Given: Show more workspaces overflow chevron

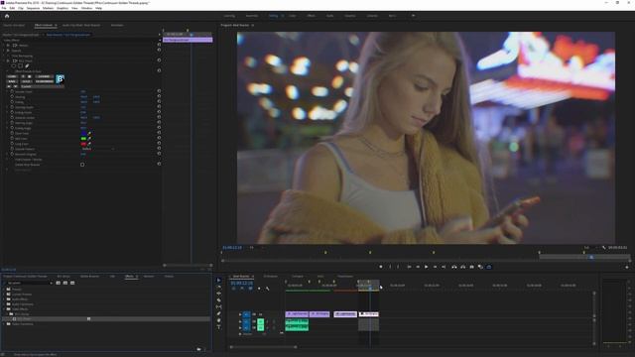Looking at the screenshot, I should click(413, 16).
